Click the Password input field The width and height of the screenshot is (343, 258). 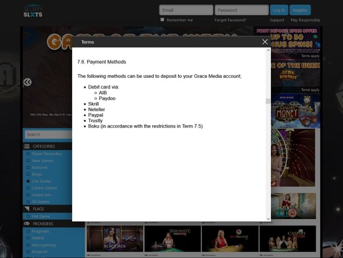click(241, 10)
